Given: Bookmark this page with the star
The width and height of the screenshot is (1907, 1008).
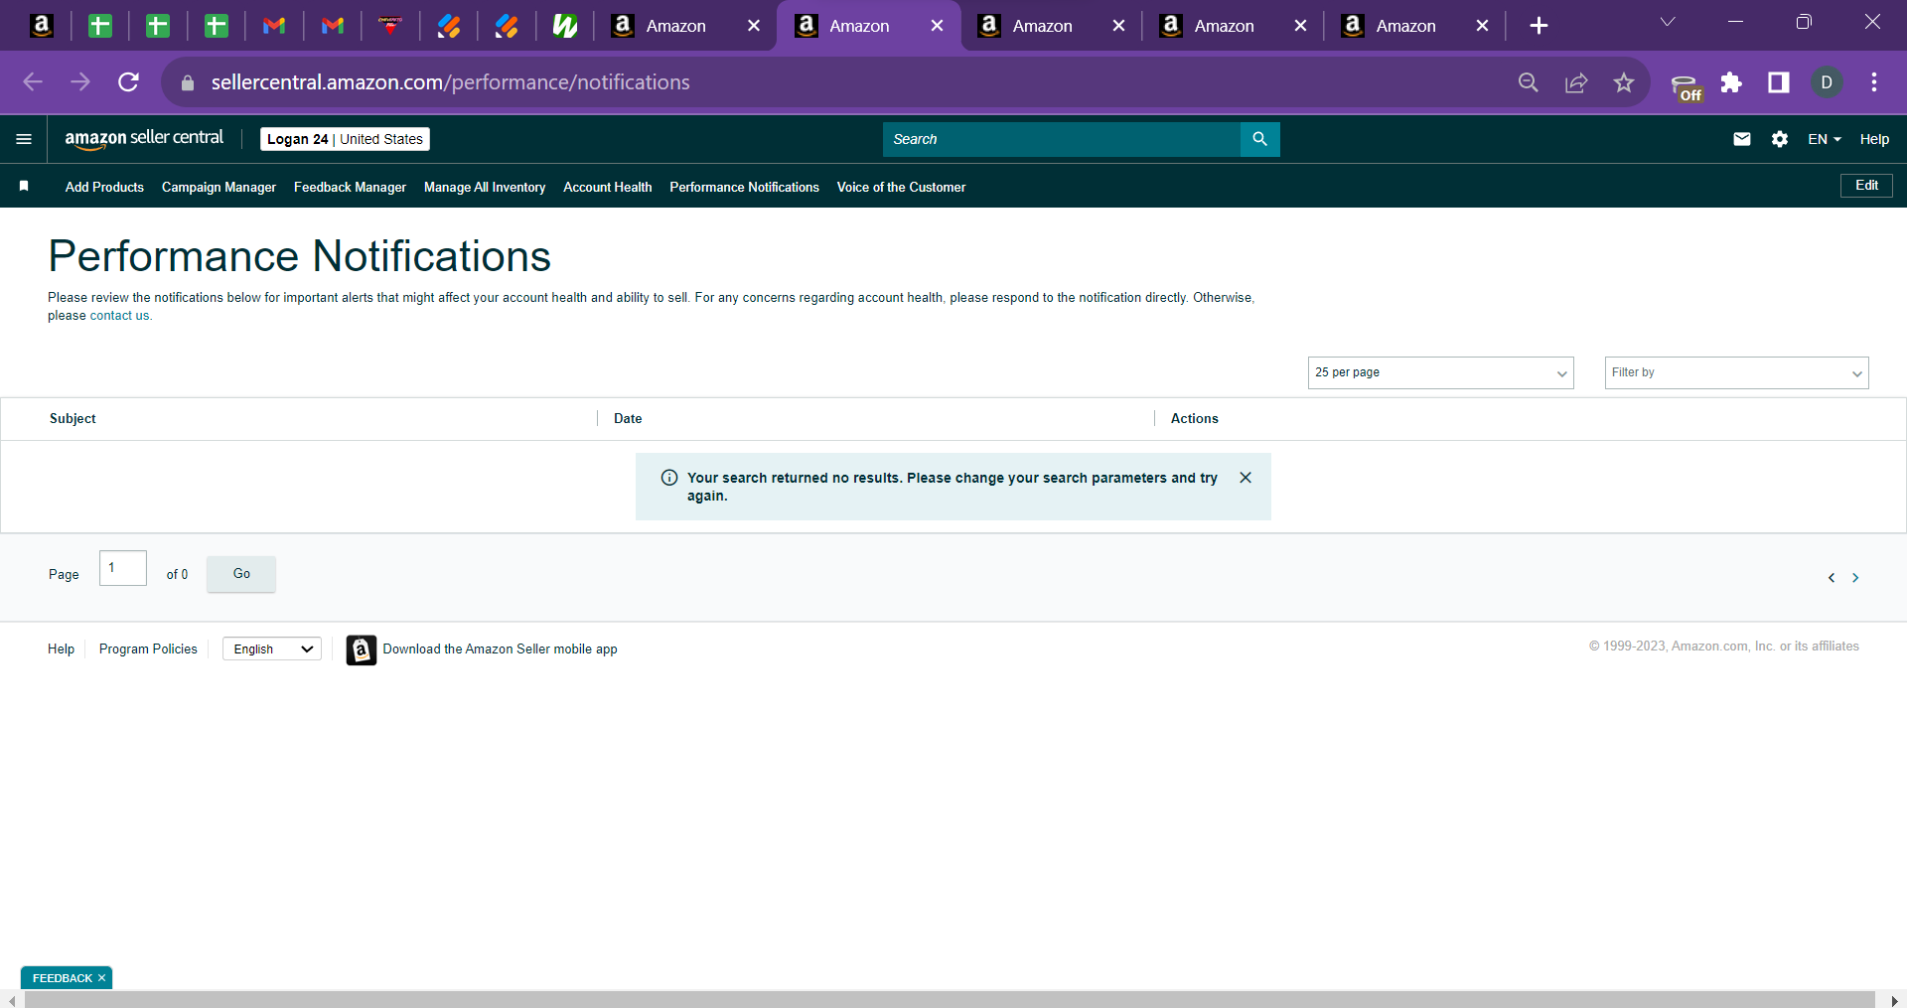Looking at the screenshot, I should tap(1624, 82).
